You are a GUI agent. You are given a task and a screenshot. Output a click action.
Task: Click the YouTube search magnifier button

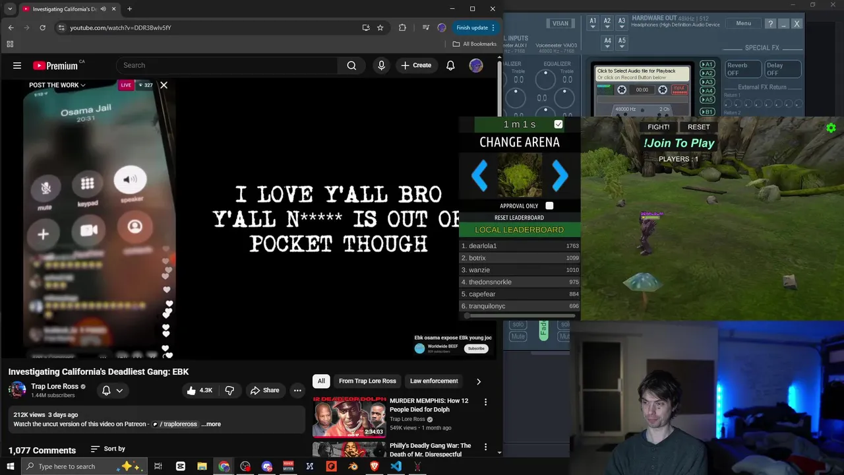[x=351, y=65]
